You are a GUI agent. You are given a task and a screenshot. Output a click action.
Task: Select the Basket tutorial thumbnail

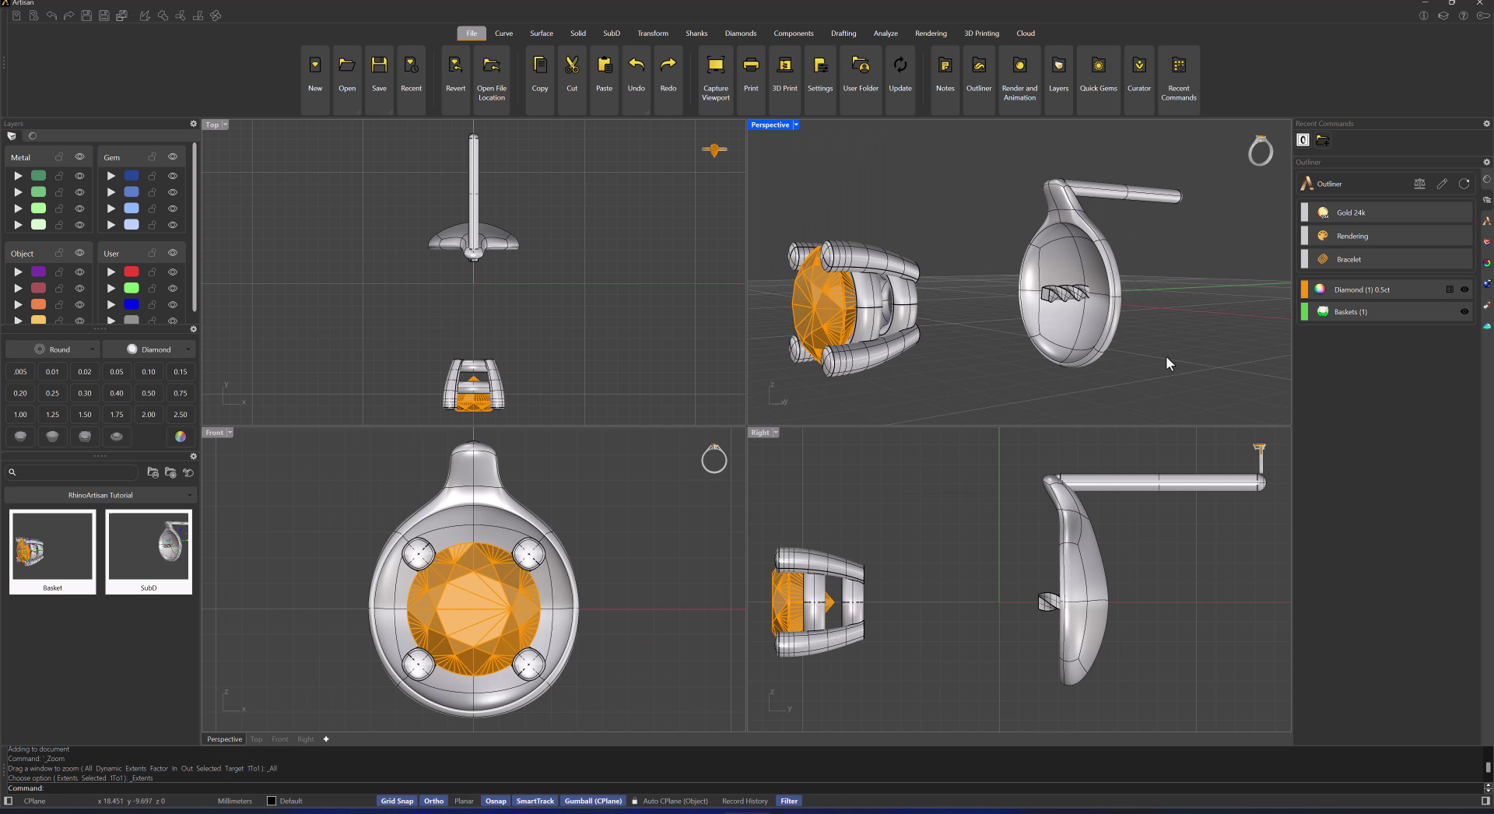coord(52,552)
